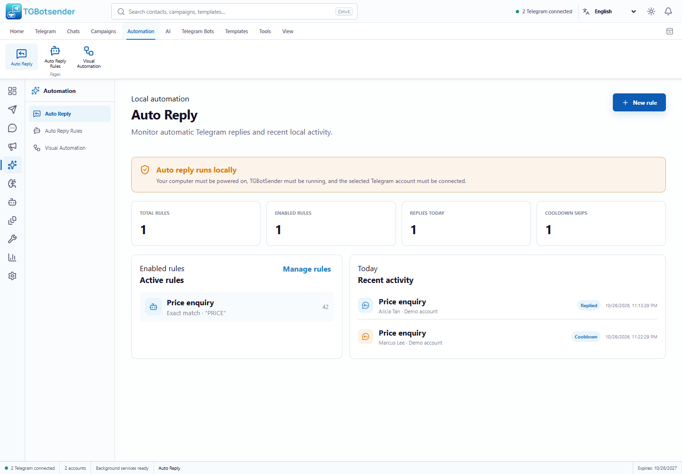Click the Alicia Tan activity reply icon
This screenshot has height=474, width=682.
point(366,306)
